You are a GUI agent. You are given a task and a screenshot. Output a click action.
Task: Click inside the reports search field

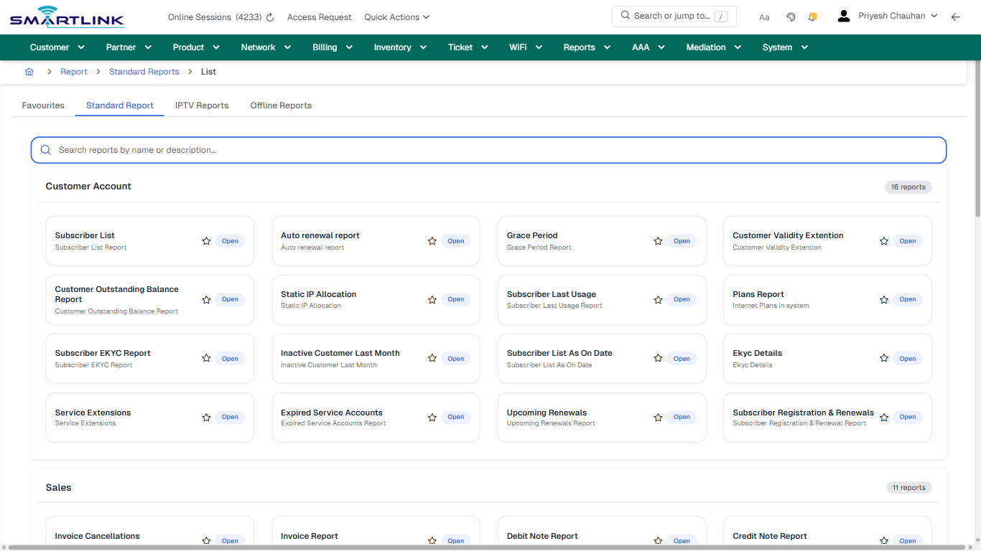click(x=287, y=150)
